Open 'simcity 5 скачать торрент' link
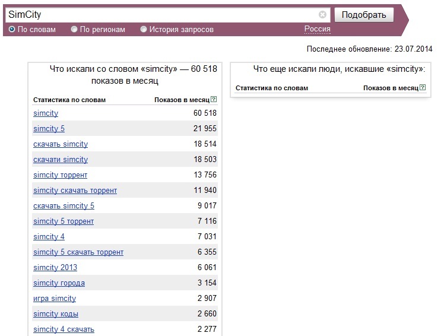 coord(78,252)
